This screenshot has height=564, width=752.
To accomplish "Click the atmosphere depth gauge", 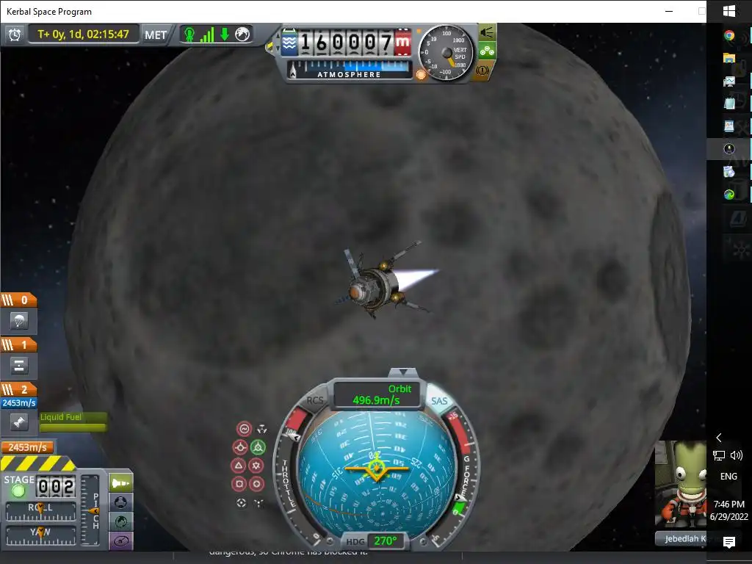I will [x=350, y=70].
